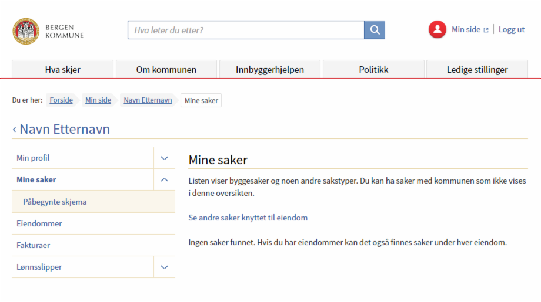This screenshot has width=541, height=302.
Task: Go to Forside in the breadcrumb
Action: click(x=61, y=100)
